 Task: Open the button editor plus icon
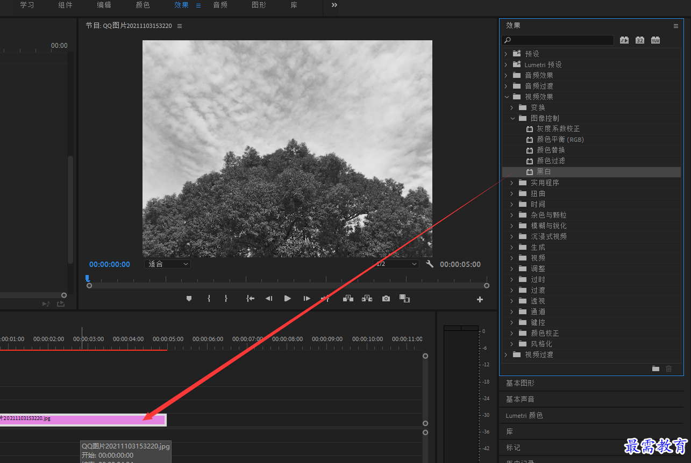point(480,300)
